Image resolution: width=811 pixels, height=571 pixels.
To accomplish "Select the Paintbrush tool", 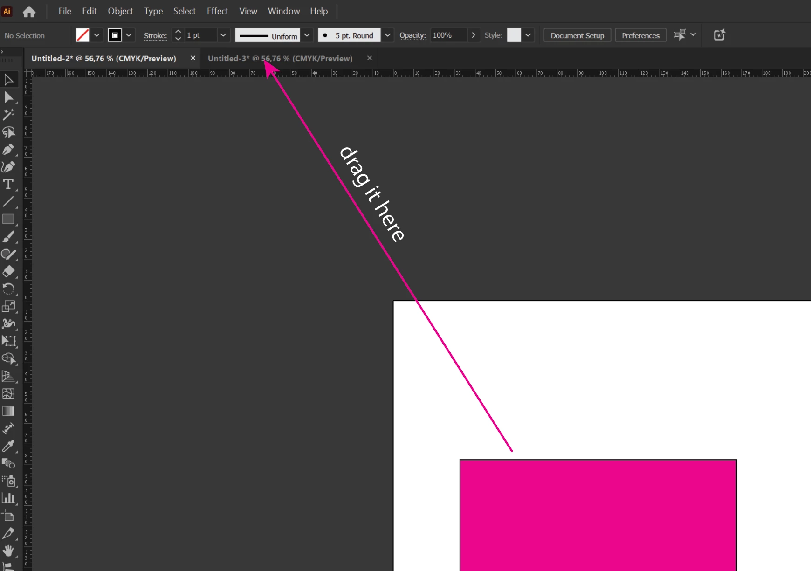I will tap(8, 237).
